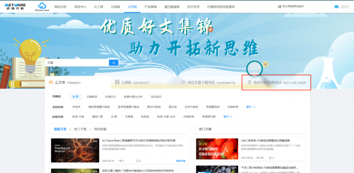Viewport: 354px width, 173px height.
Task: Switch to the 热门下载 tab
Action: click(x=80, y=129)
